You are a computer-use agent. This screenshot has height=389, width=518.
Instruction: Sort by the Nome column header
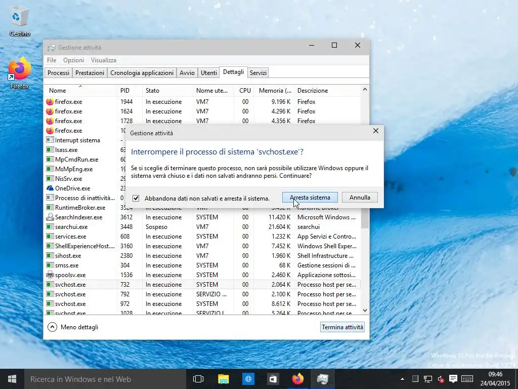[x=80, y=90]
